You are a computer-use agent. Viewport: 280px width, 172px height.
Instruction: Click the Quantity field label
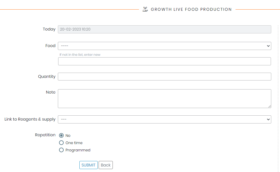coord(47,76)
